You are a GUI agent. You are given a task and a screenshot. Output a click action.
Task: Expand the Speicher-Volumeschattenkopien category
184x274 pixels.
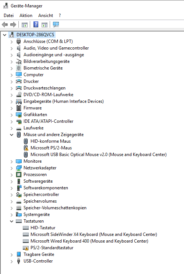coord(12,208)
